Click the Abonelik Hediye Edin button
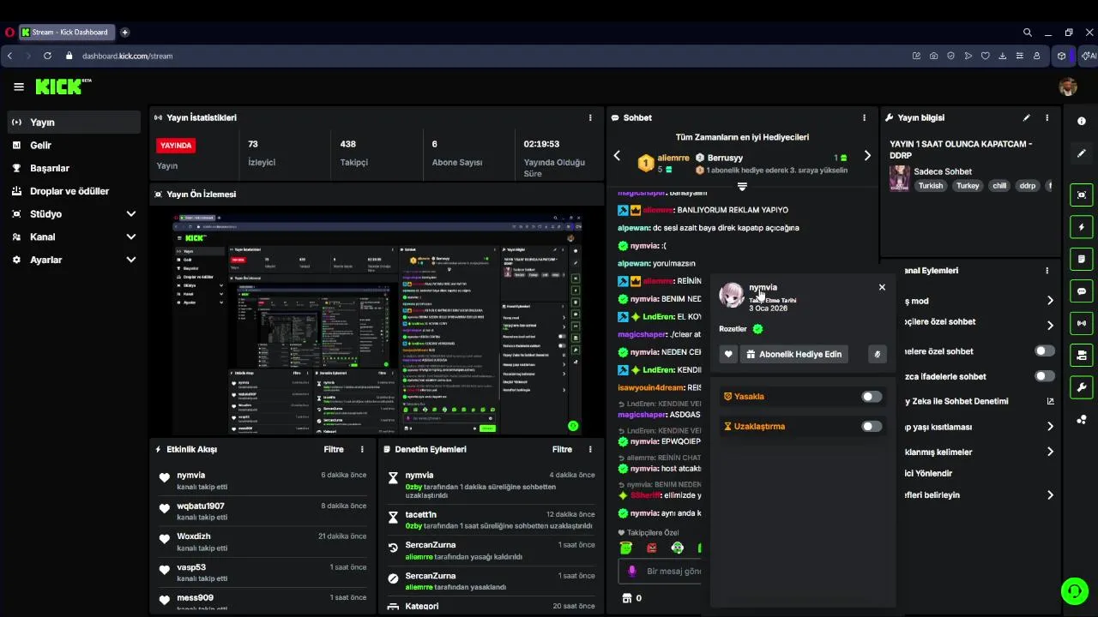The image size is (1098, 617). click(x=793, y=354)
